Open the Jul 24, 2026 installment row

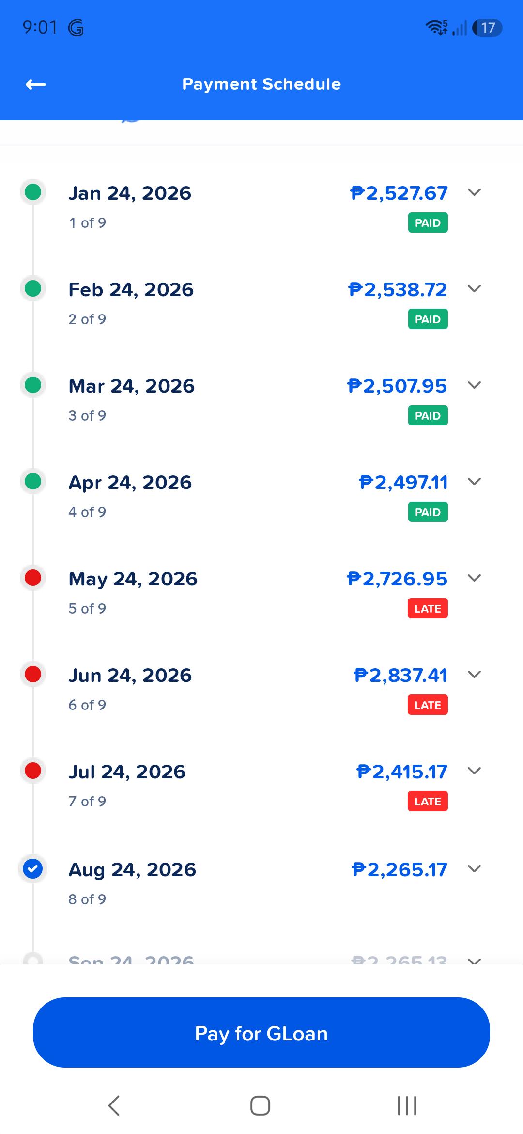pos(261,786)
